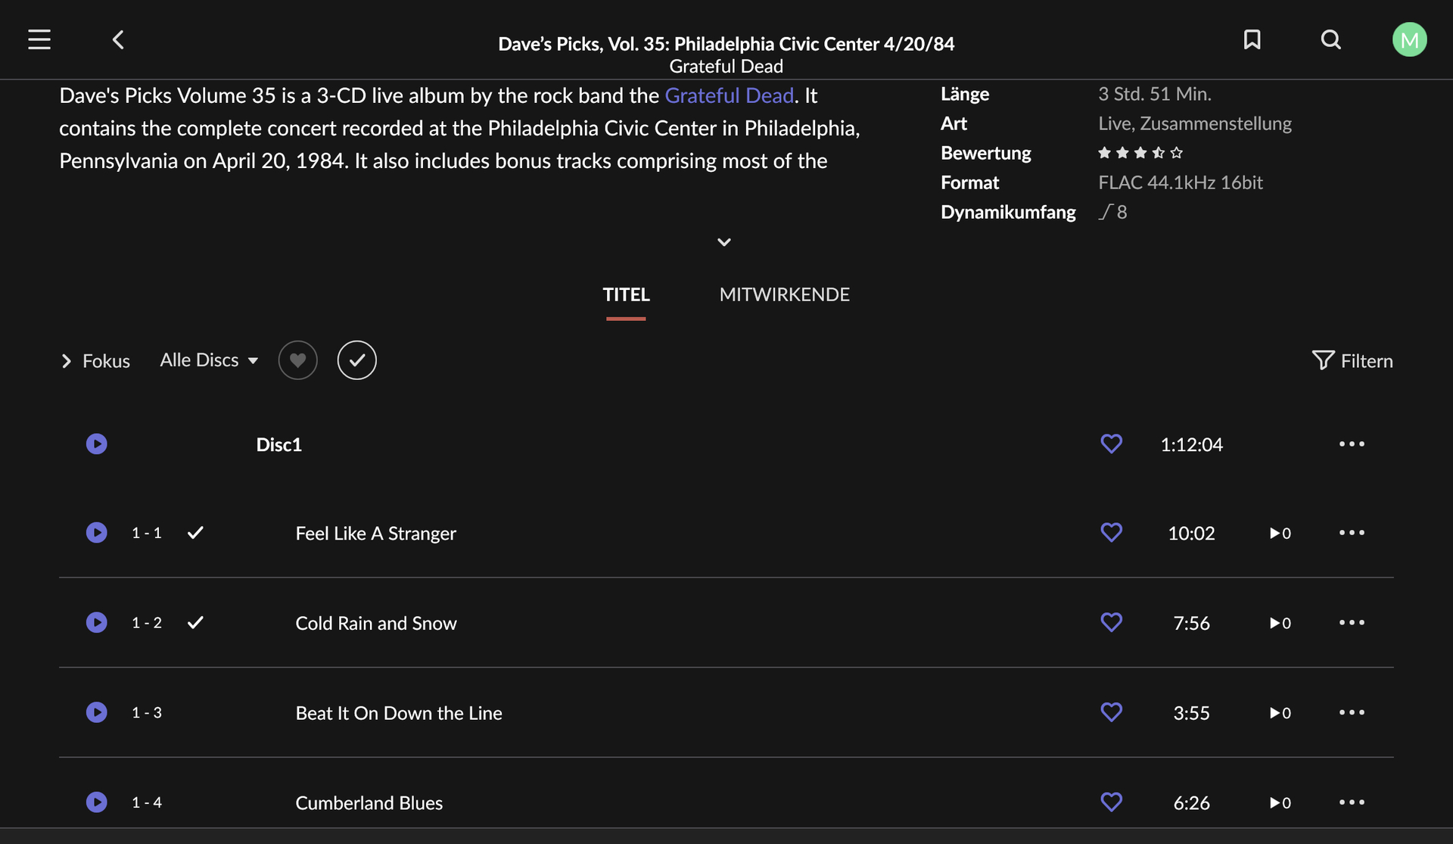Click track number 1 - 4
The width and height of the screenshot is (1453, 844).
[146, 802]
